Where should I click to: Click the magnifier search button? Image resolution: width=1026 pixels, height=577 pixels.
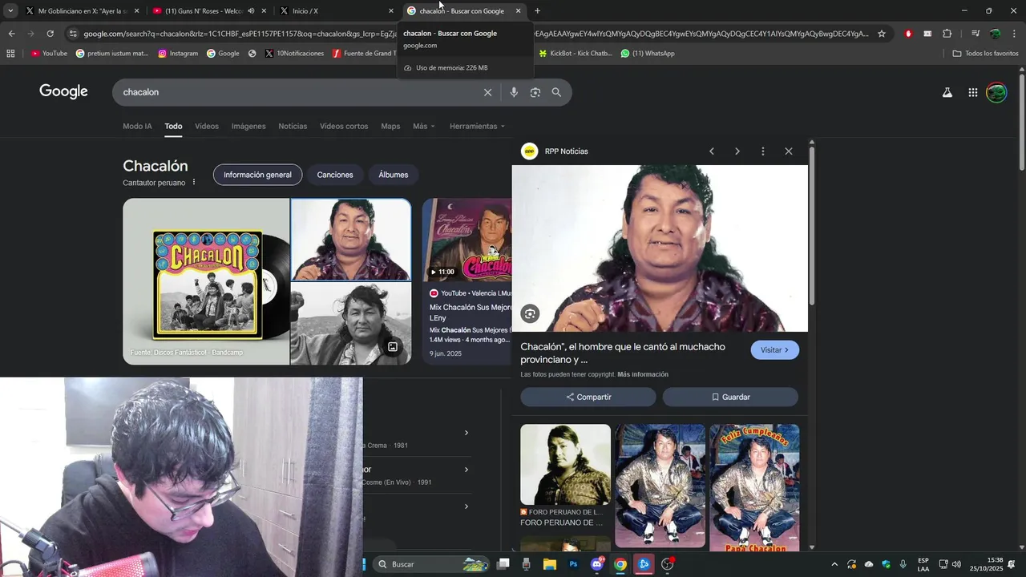[x=556, y=92]
